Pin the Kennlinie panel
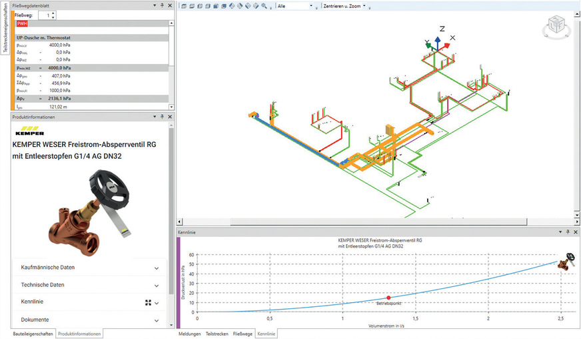Screen dimensions: 581x339 [568, 232]
